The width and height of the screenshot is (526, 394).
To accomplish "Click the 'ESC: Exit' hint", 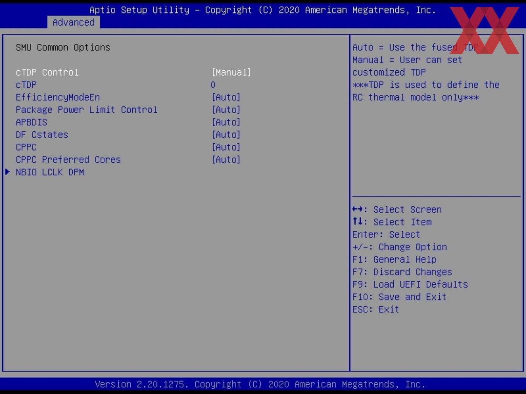I will click(376, 309).
